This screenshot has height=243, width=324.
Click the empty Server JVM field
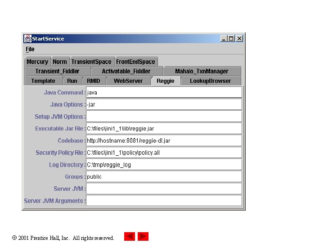coord(164,189)
